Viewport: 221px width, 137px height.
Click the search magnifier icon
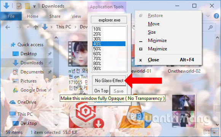(x=211, y=27)
